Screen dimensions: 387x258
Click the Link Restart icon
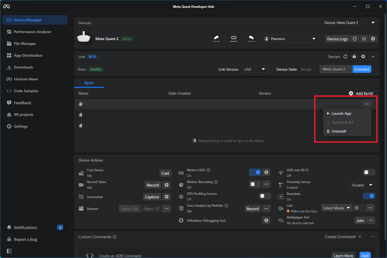coord(345,56)
